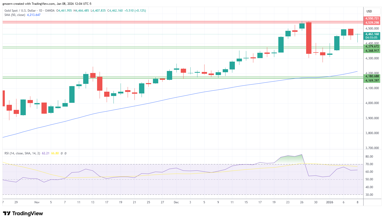Image resolution: width=384 pixels, height=221 pixels.
Task: Click the red 4,550.721 price label
Action: [372, 18]
